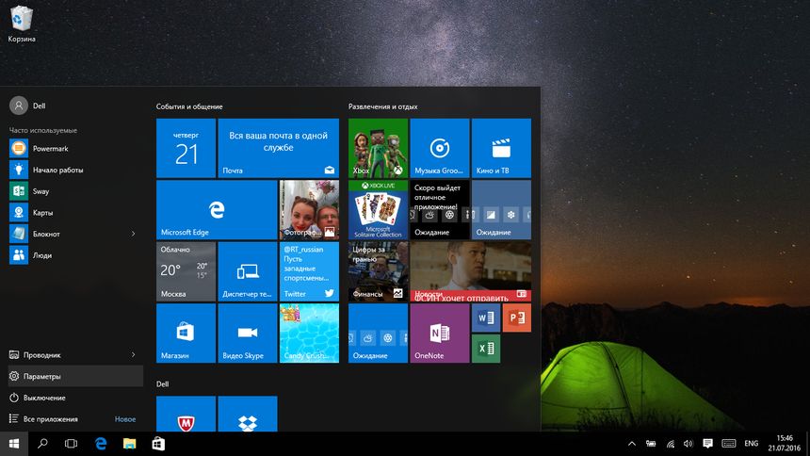This screenshot has width=810, height=456.
Task: Open the PowerPoint tile
Action: click(x=516, y=318)
